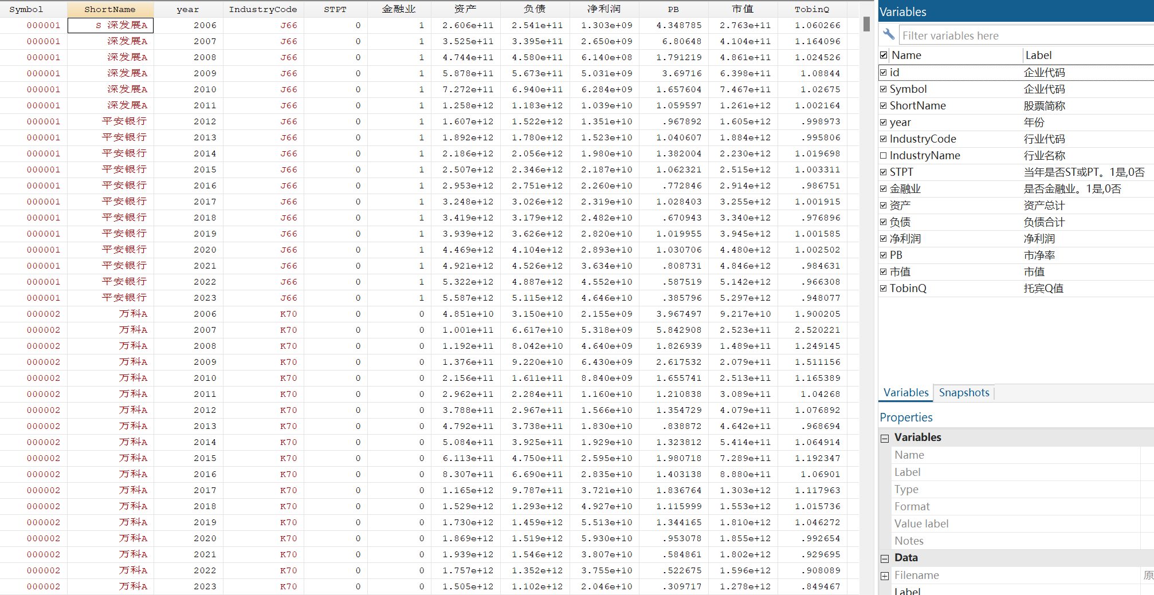Click the 净利润 value 6.140e+08
Screen dimensions: 1154x595
tap(604, 57)
